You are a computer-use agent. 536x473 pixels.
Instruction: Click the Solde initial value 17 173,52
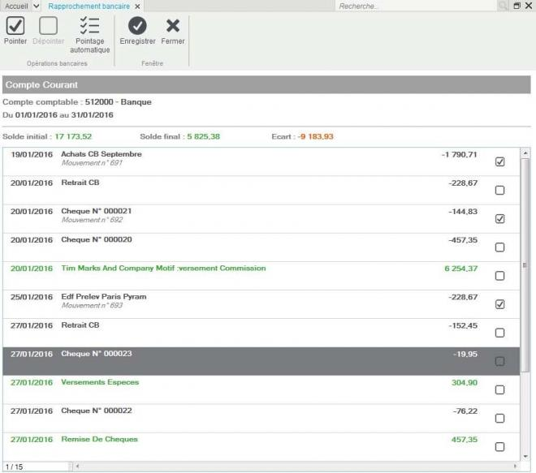tap(73, 136)
